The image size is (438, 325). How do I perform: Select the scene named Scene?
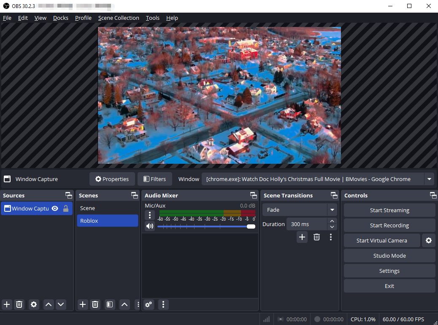pyautogui.click(x=88, y=208)
